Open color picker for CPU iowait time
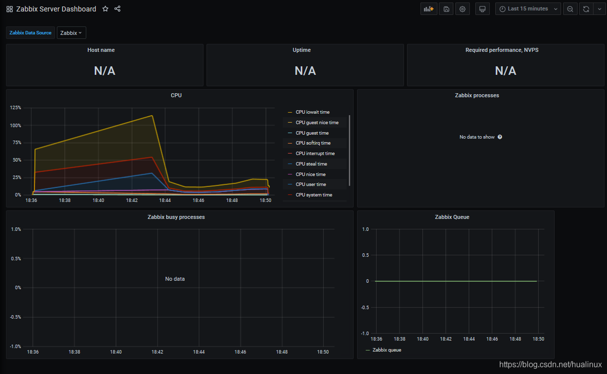 [290, 112]
